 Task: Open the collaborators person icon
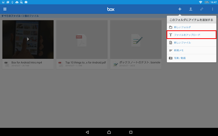[x=191, y=9]
